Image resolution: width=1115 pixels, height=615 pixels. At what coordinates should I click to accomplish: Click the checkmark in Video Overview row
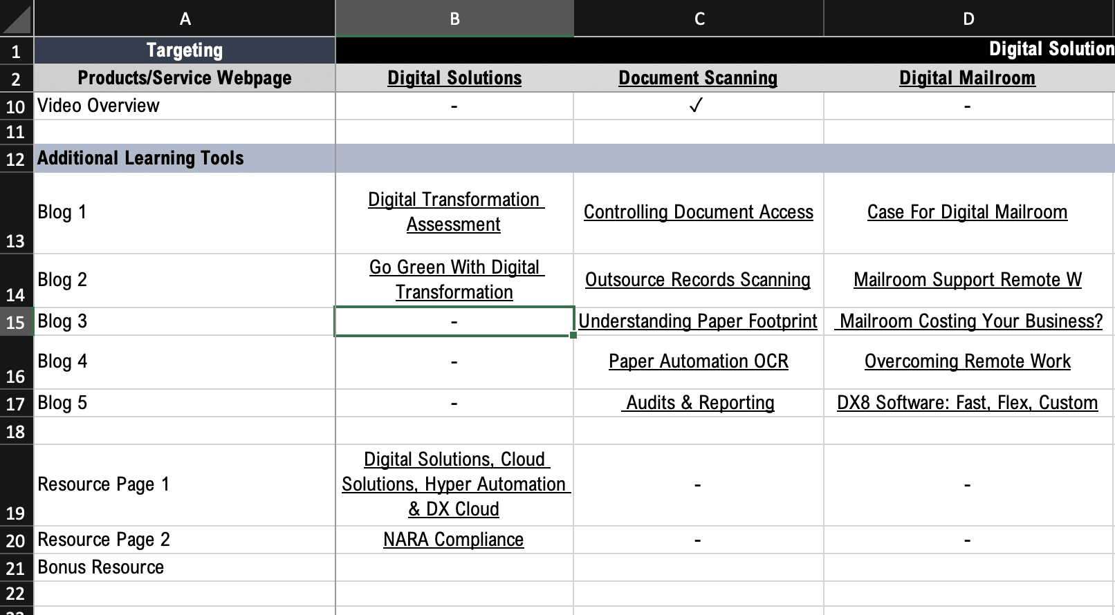coord(697,105)
